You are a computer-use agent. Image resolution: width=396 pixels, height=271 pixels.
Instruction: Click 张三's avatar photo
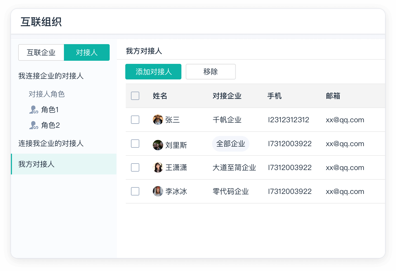coord(158,120)
